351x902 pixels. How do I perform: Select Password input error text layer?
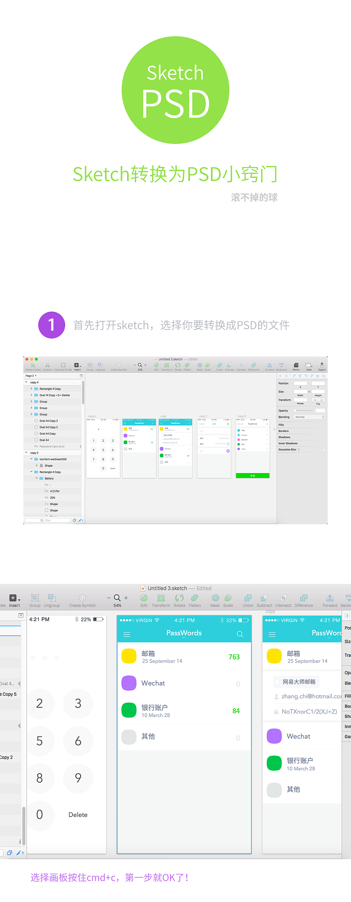(53, 447)
